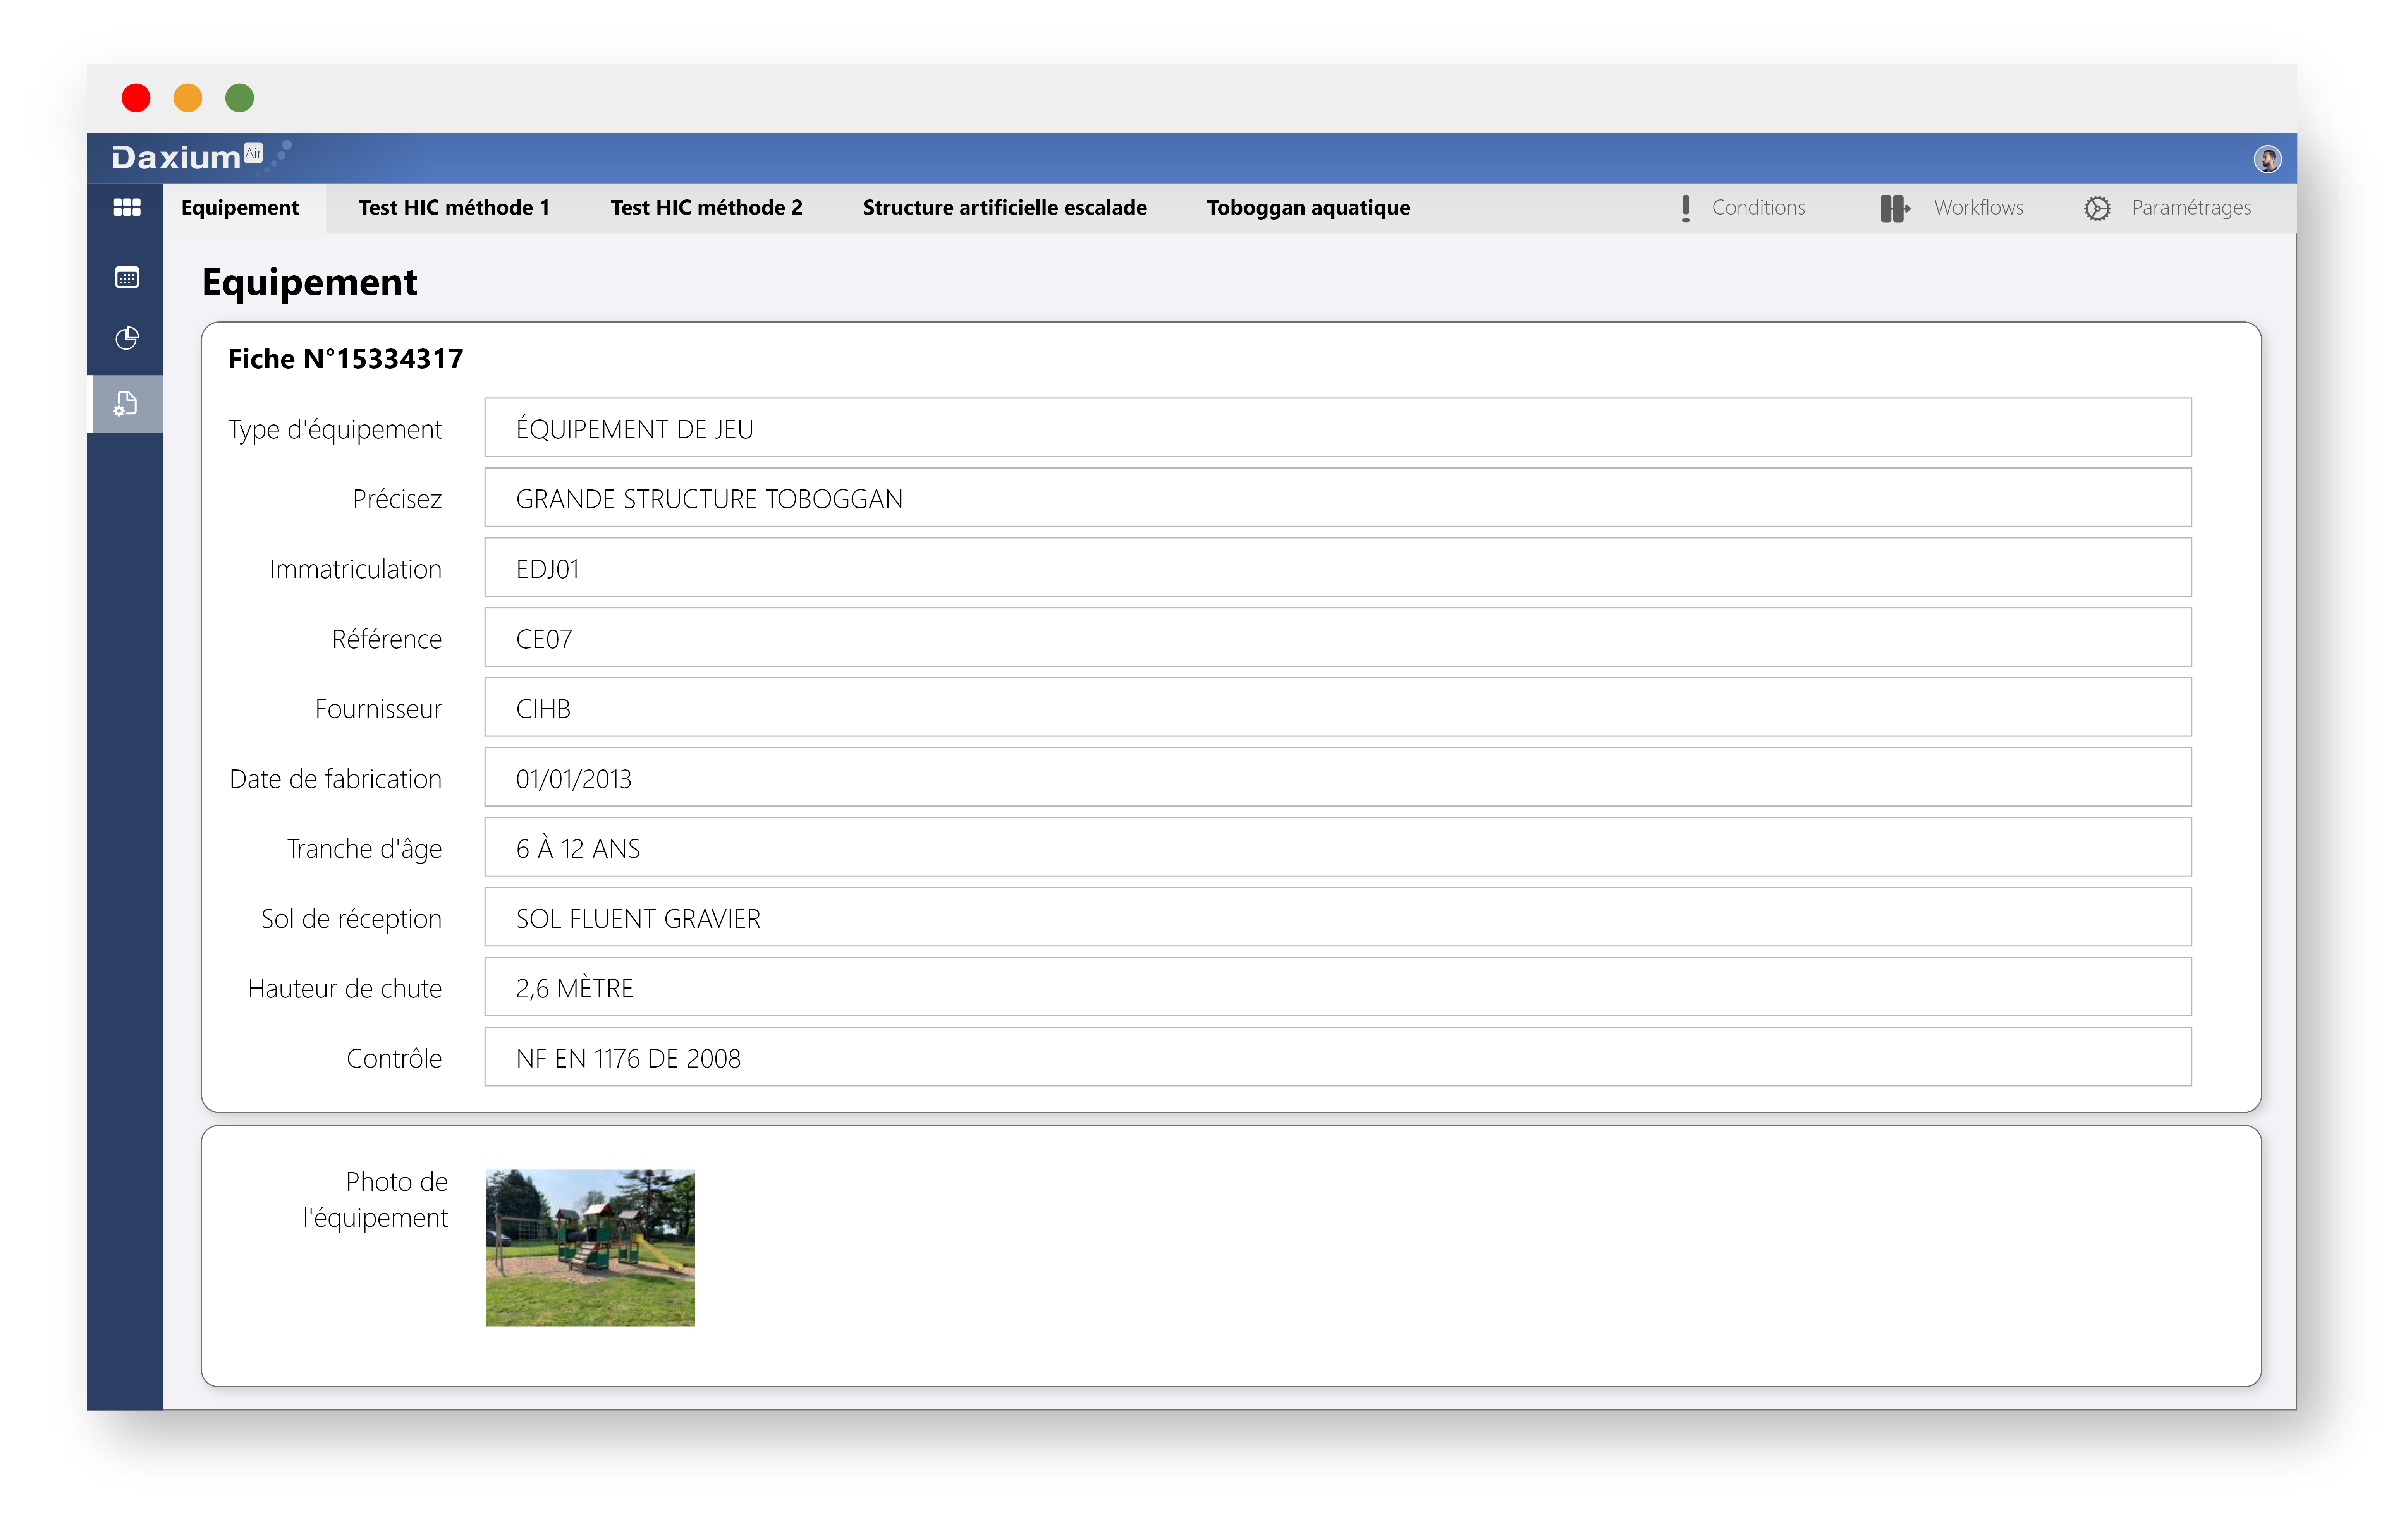The width and height of the screenshot is (2408, 1521).
Task: Click the orange minimize window dot
Action: tap(188, 98)
